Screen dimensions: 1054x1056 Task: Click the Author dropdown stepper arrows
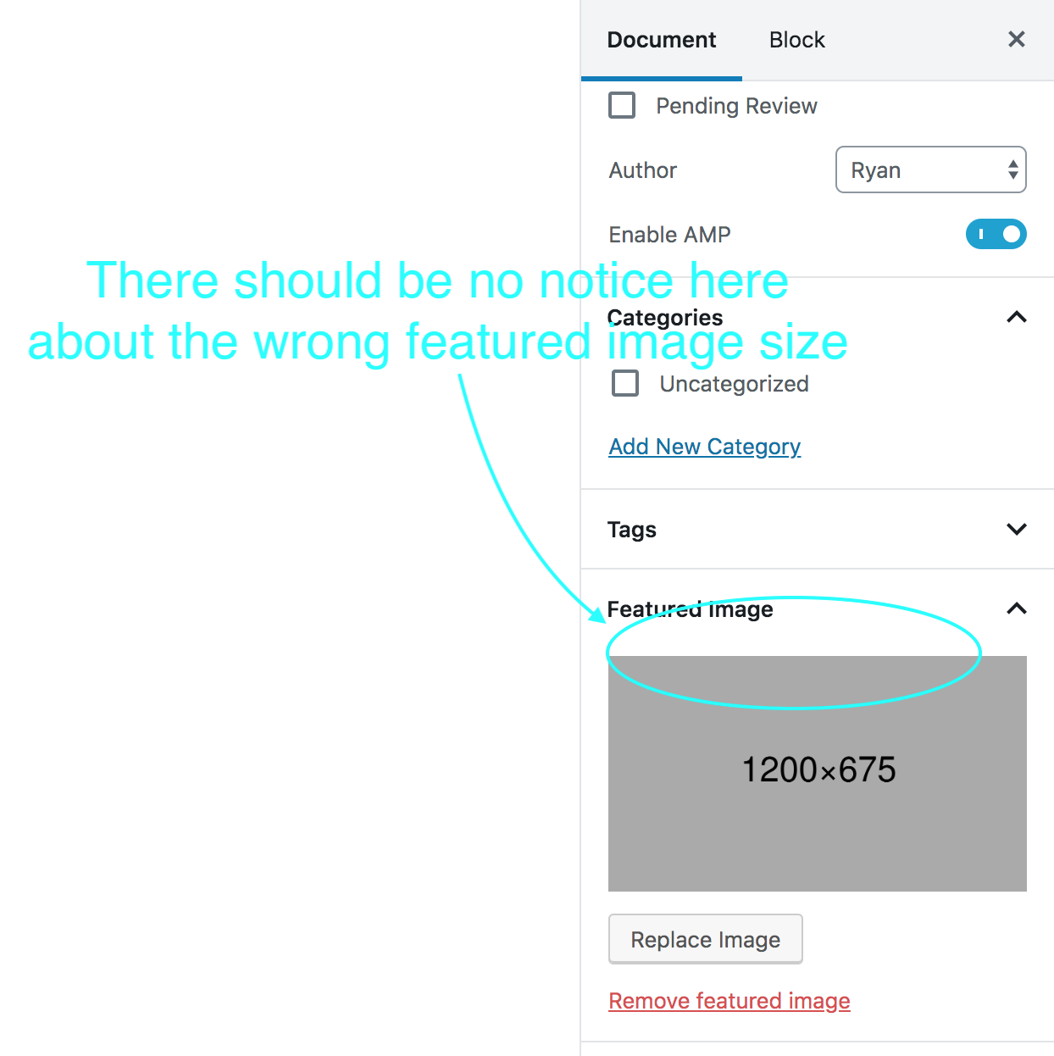point(1013,170)
